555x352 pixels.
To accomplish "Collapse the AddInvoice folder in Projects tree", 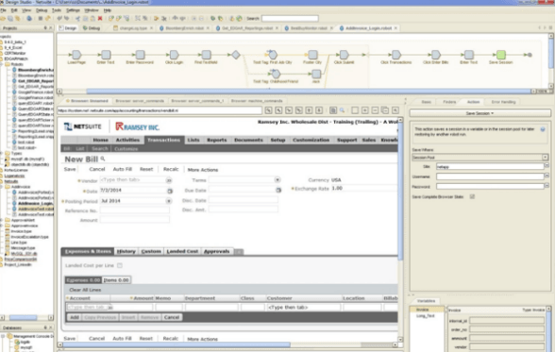I will [2, 187].
